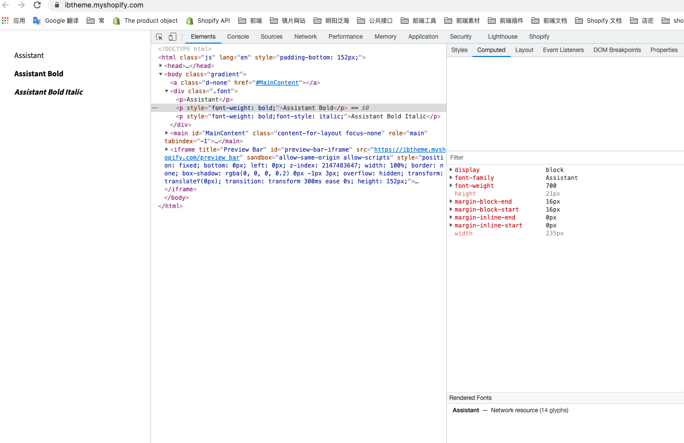Toggle the device toolbar icon
Viewport: 684px width, 443px height.
click(x=172, y=37)
